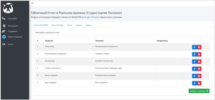Screen dimensions: 215x100
Task: Select the Отчет tab
Action: [x=70, y=25]
